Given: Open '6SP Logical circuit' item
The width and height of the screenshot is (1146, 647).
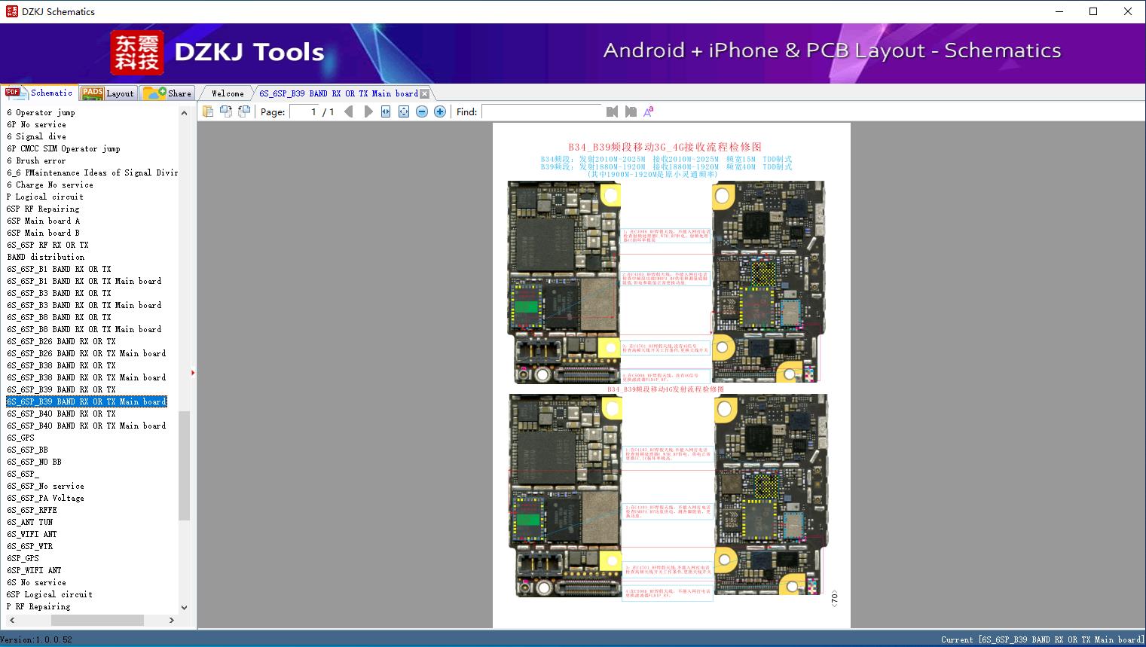Looking at the screenshot, I should click(x=50, y=594).
